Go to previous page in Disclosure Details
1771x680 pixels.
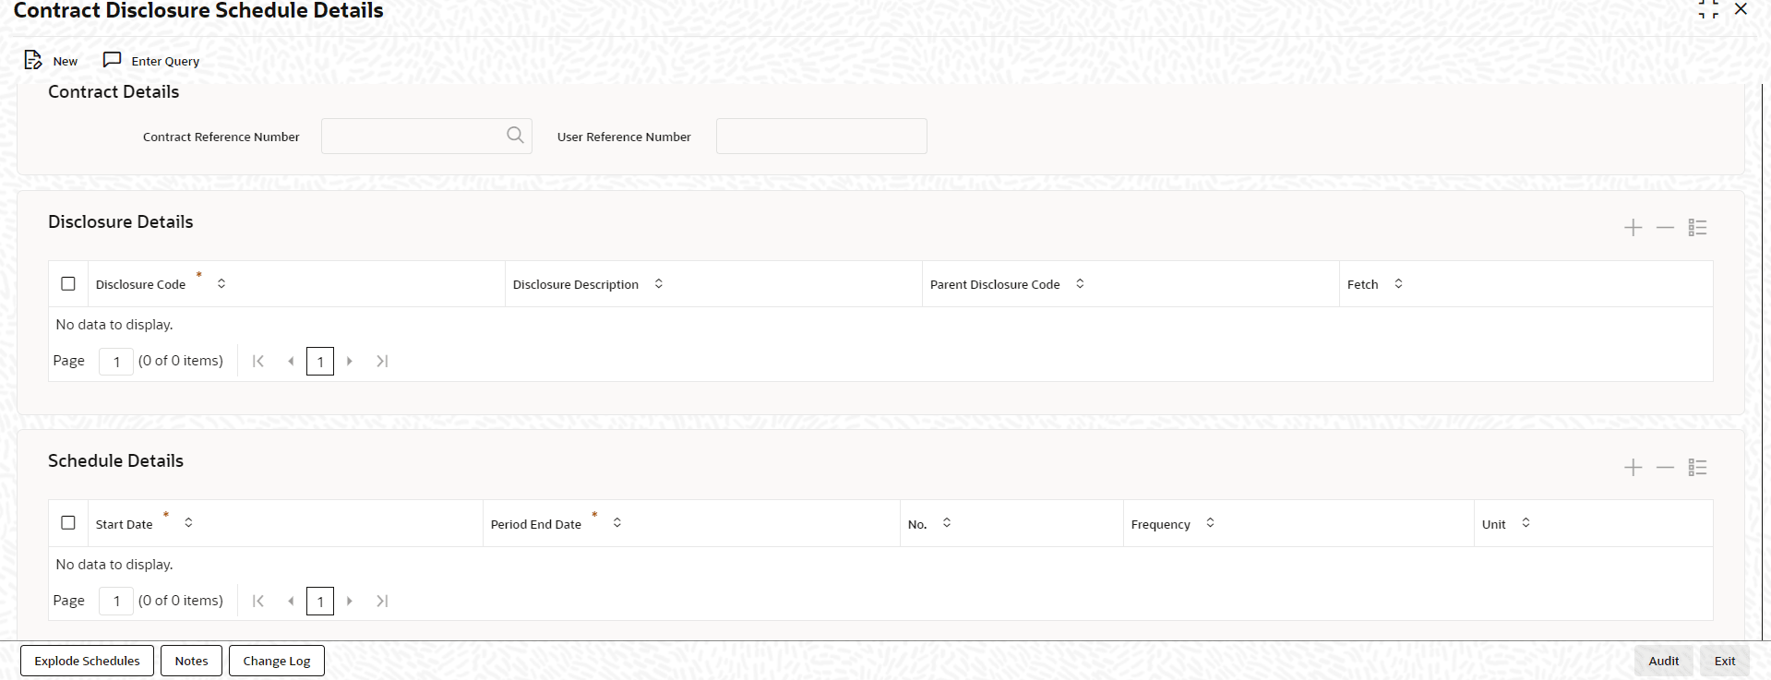click(291, 361)
